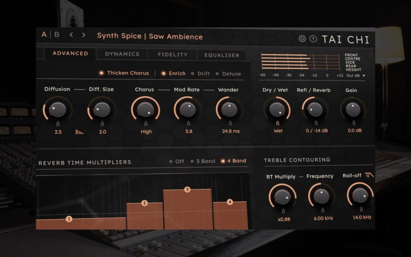Click the Chorus value High
Screen dimensions: 411x257
(146, 132)
